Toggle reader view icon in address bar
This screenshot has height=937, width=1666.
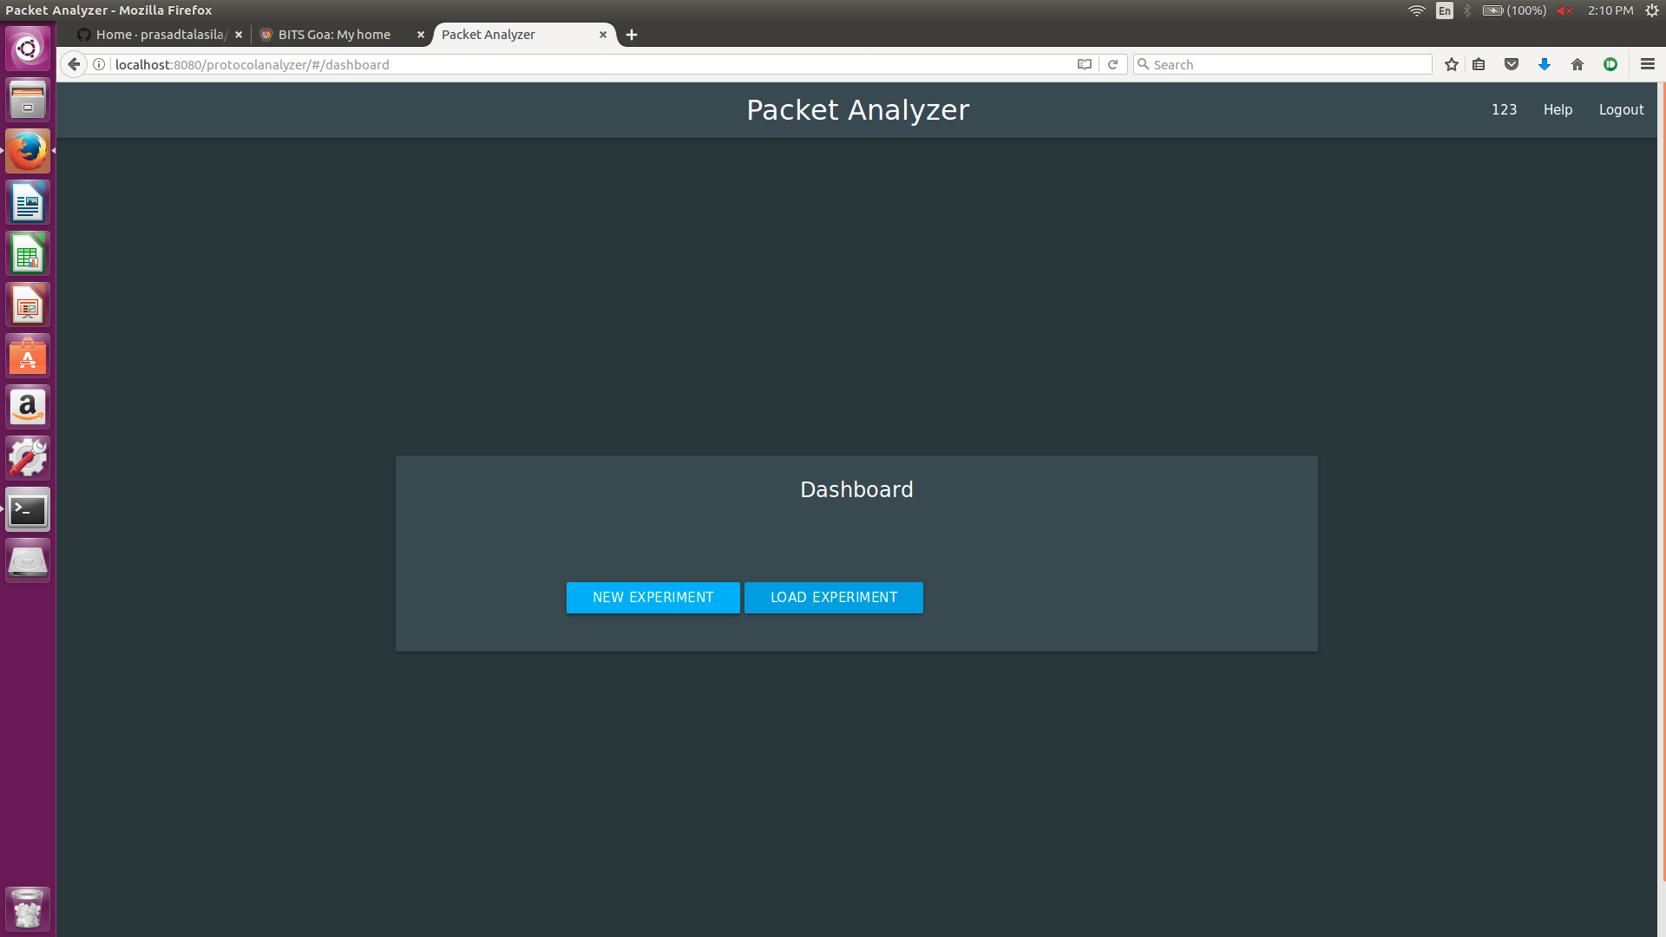click(1084, 64)
